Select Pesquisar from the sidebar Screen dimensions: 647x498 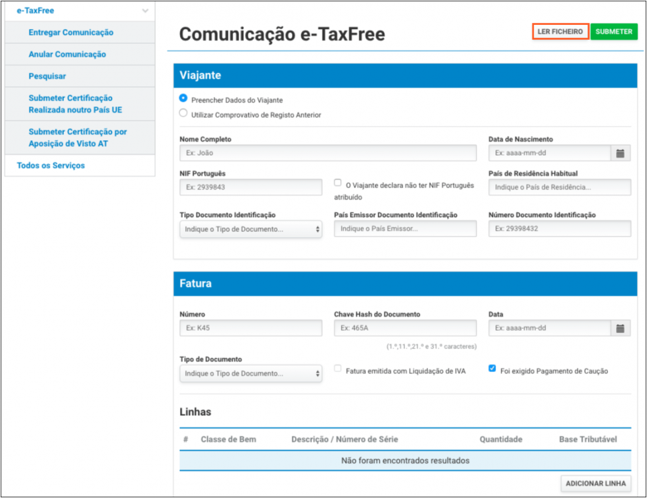(x=47, y=75)
